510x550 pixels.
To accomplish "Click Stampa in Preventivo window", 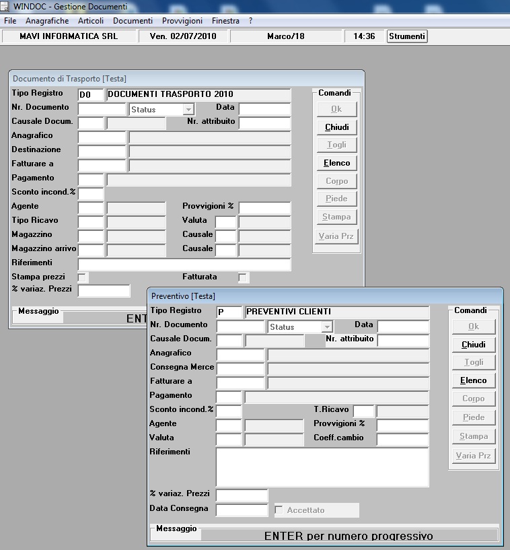I will click(474, 436).
